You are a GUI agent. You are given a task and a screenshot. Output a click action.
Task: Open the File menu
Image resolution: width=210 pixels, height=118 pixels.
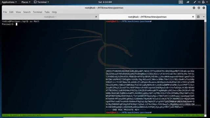(5, 12)
